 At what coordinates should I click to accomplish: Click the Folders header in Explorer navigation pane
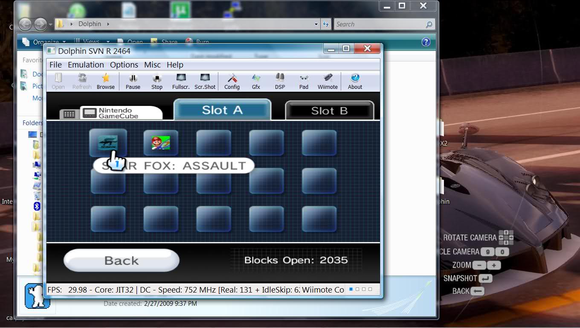point(32,123)
